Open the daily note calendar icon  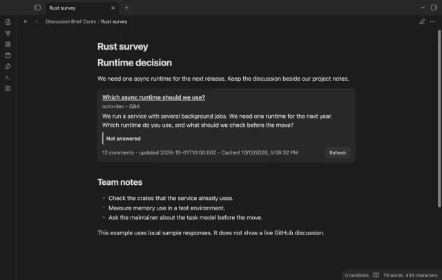[8, 55]
